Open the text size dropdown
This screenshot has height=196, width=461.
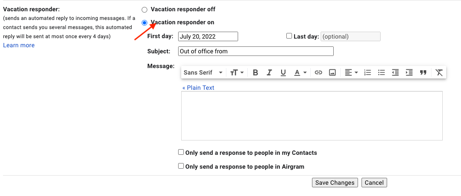(237, 72)
